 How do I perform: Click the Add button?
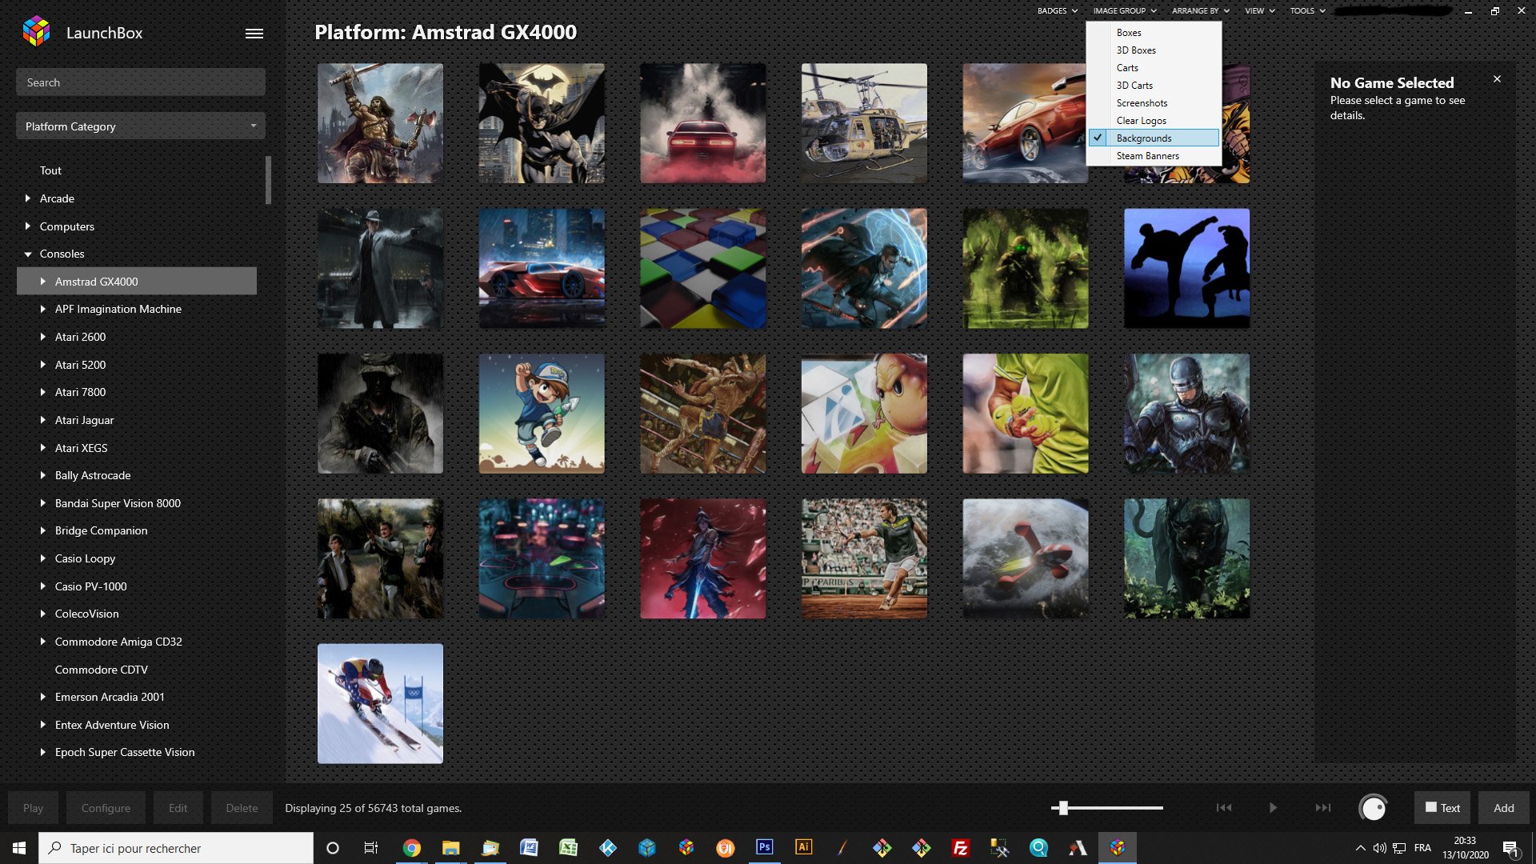(x=1503, y=808)
